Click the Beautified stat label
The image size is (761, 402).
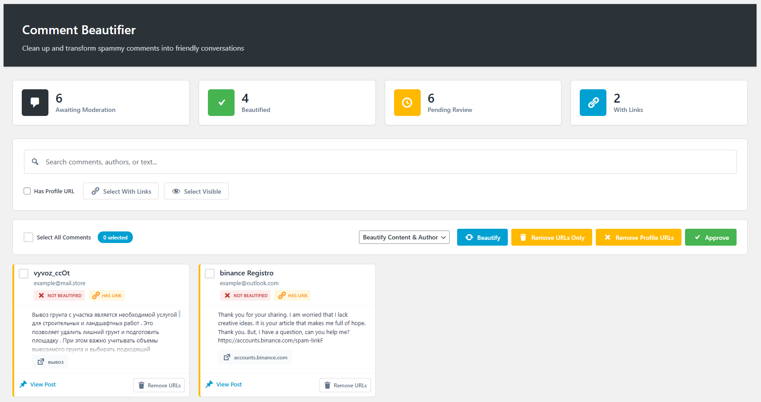(x=256, y=110)
